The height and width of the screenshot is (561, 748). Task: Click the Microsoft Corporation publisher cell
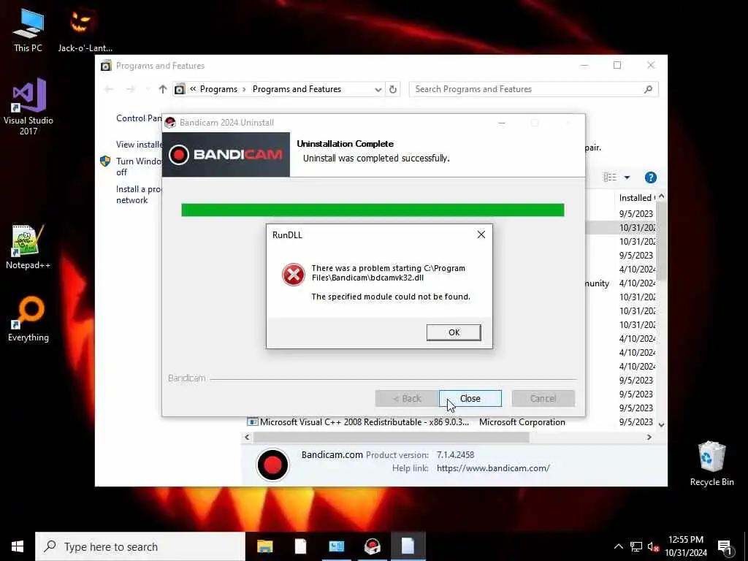pyautogui.click(x=522, y=422)
